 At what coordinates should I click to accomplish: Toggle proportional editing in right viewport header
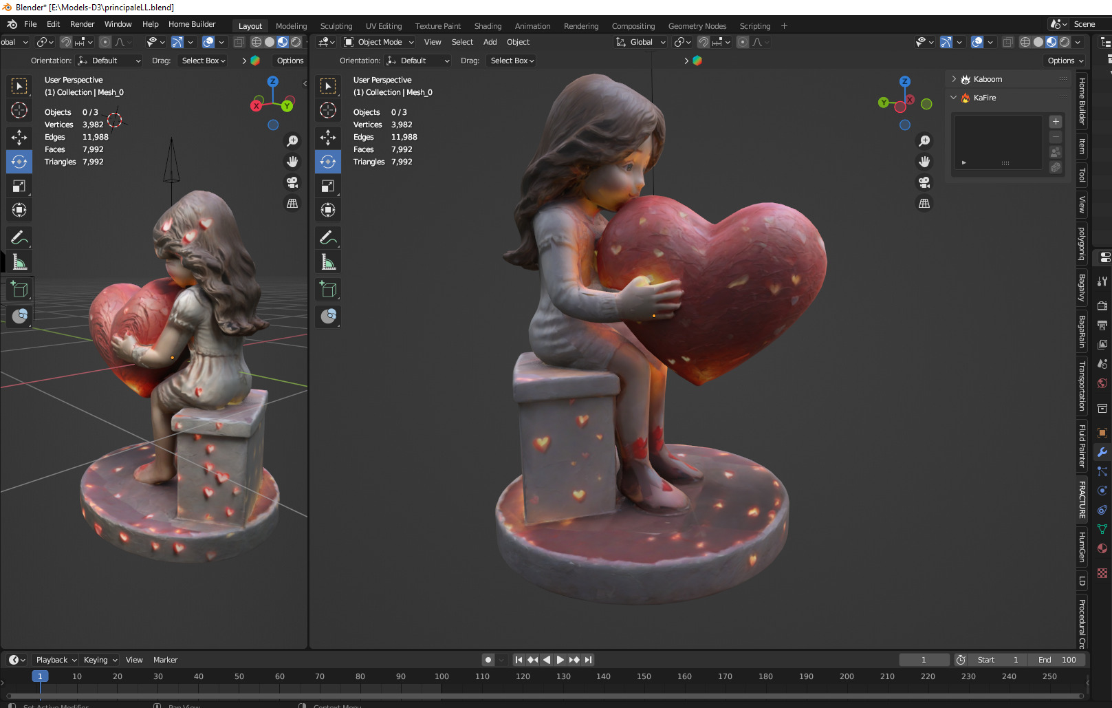click(x=743, y=42)
